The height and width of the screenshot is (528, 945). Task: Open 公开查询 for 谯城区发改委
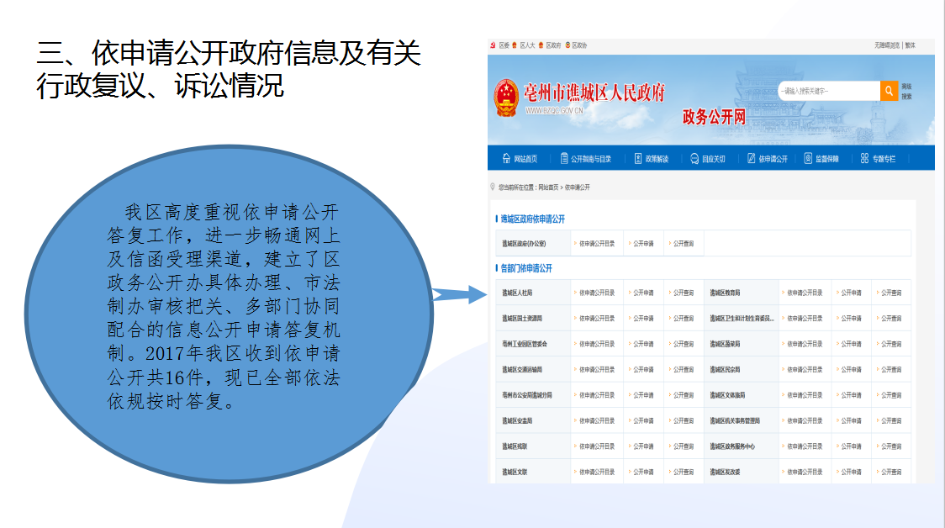pos(891,472)
